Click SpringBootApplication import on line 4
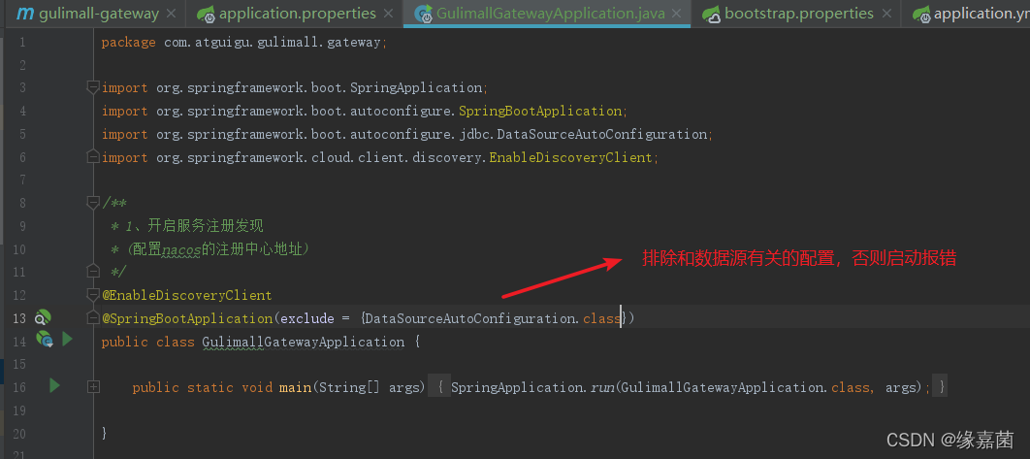Image resolution: width=1030 pixels, height=459 pixels. tap(540, 111)
